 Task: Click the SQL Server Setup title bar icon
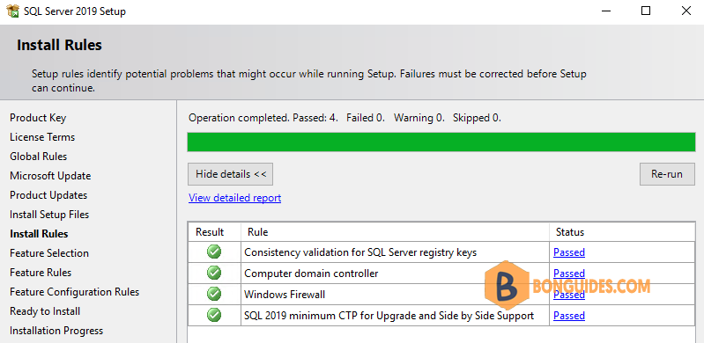click(x=13, y=11)
